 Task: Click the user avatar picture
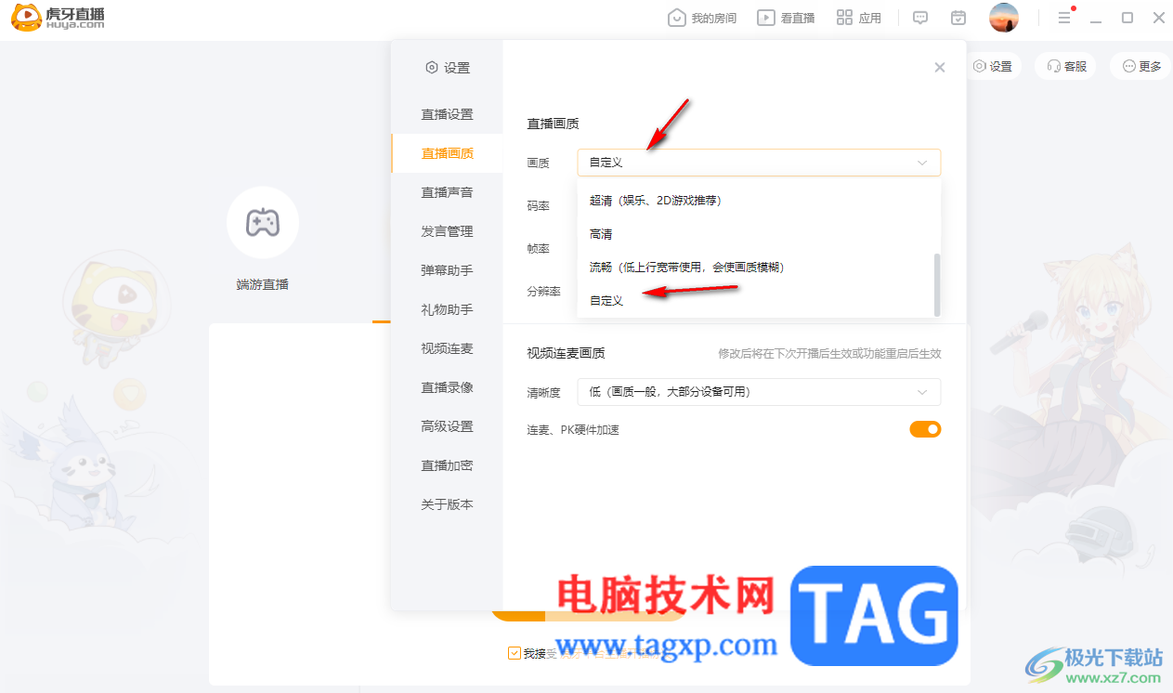[x=1004, y=18]
